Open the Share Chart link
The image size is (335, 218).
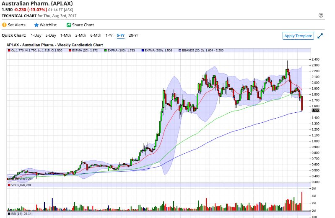tap(83, 25)
